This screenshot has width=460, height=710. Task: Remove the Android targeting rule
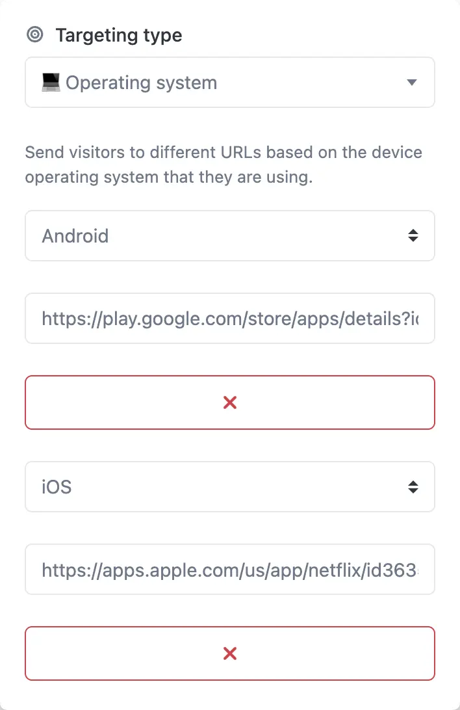(x=230, y=402)
